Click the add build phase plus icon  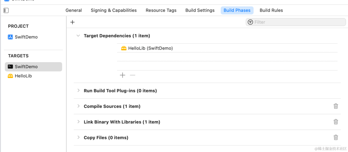click(72, 22)
